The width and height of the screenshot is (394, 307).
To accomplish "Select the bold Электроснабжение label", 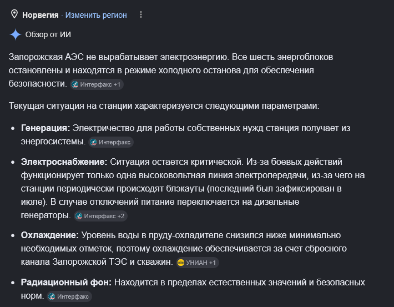I will (64, 162).
